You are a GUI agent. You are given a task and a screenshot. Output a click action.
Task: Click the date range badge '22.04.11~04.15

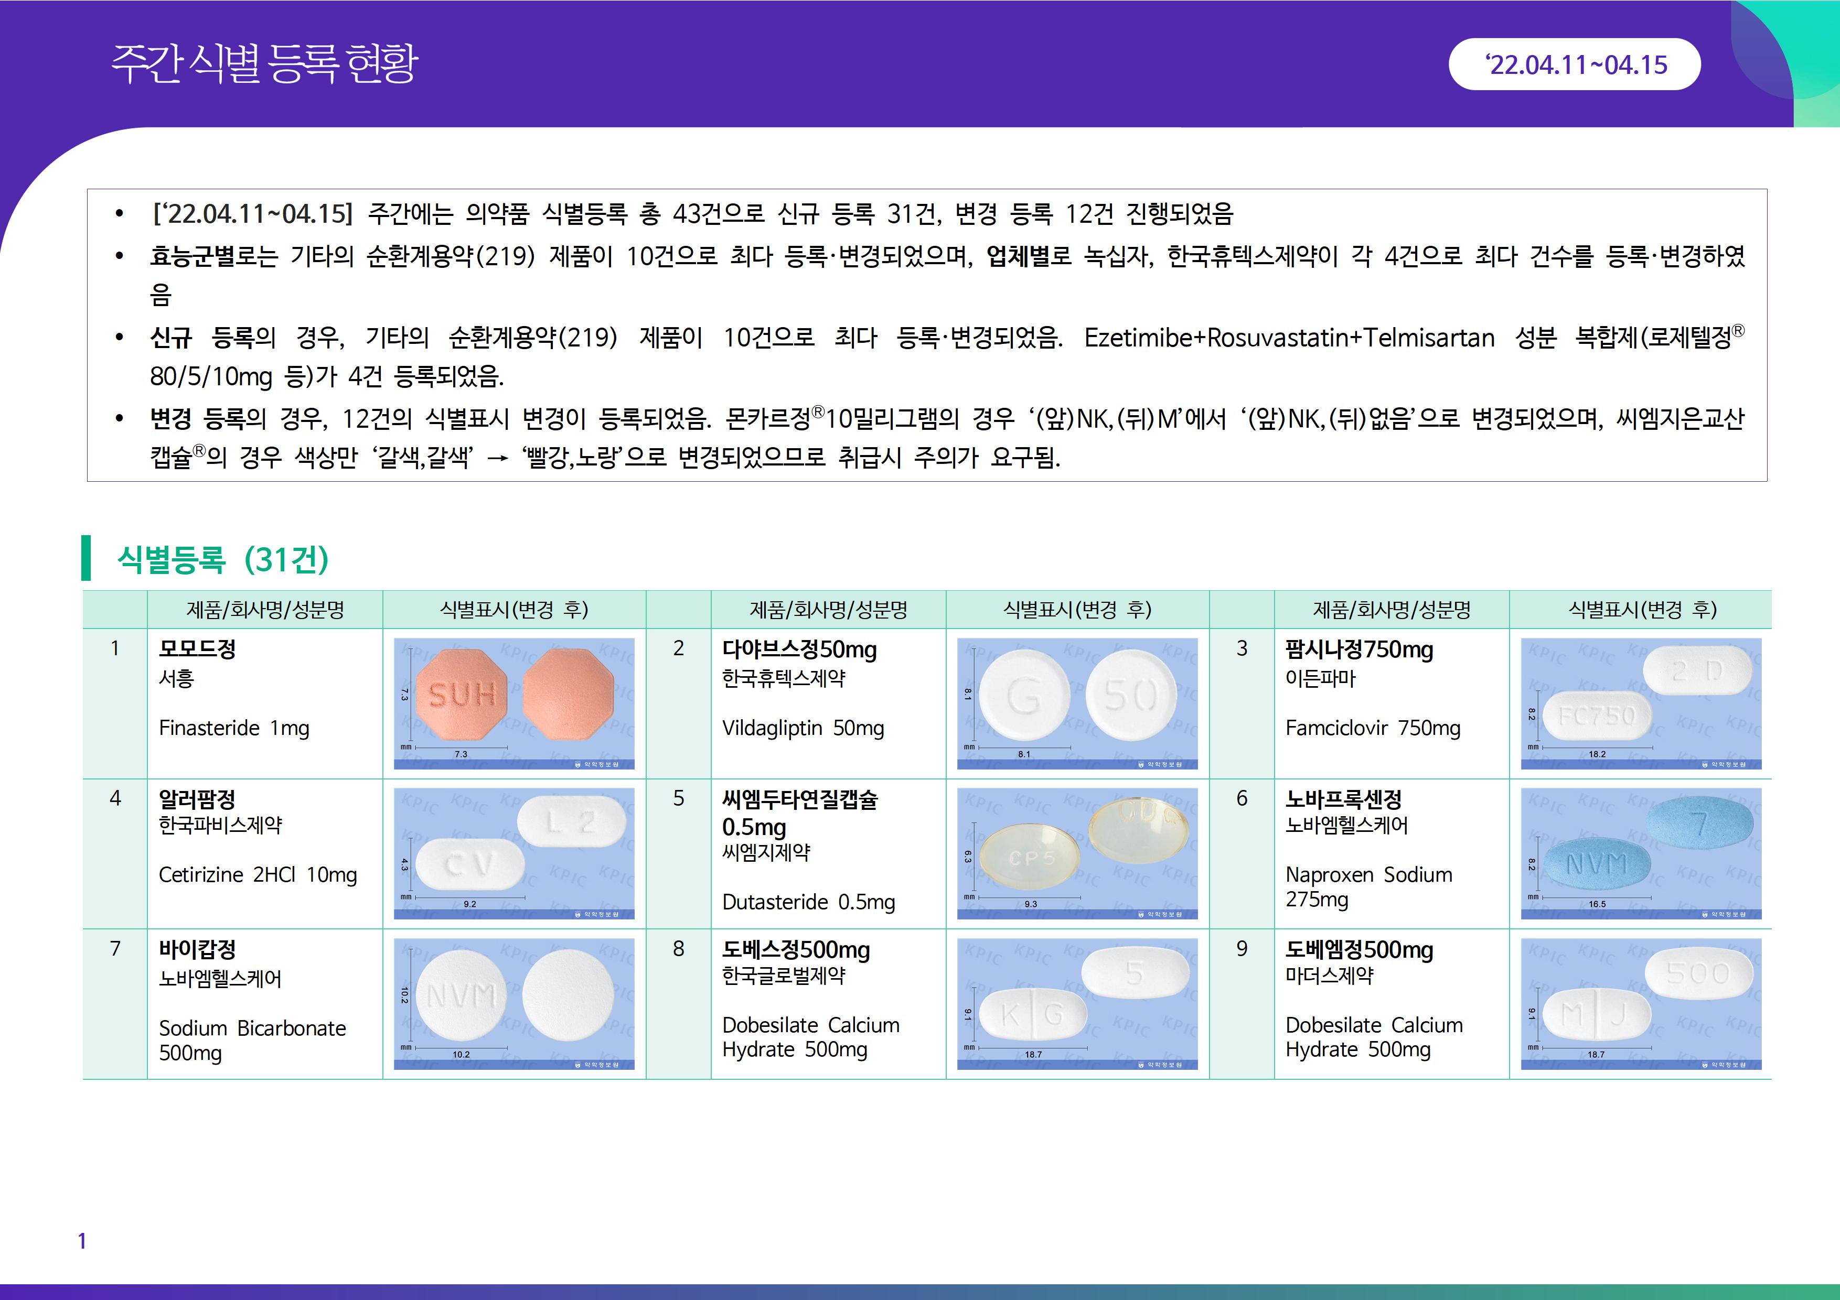(1575, 65)
